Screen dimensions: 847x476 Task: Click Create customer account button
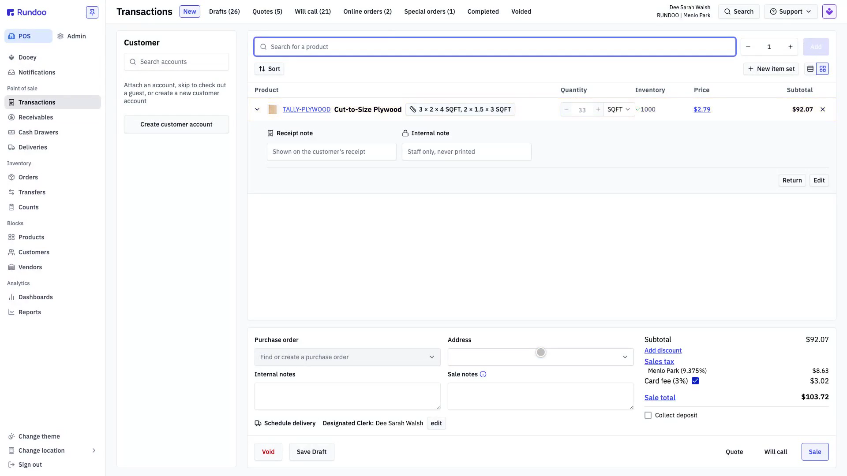pyautogui.click(x=176, y=124)
